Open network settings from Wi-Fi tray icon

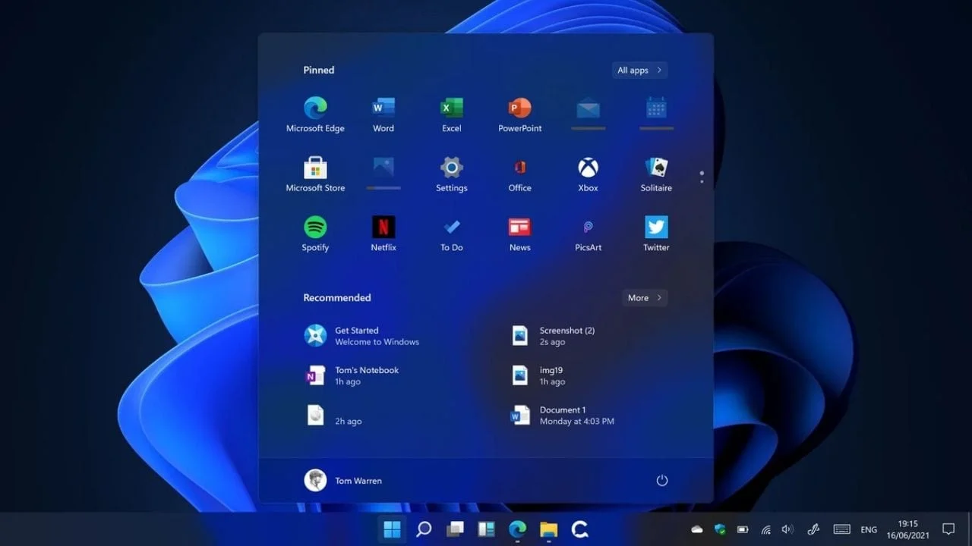click(x=766, y=529)
